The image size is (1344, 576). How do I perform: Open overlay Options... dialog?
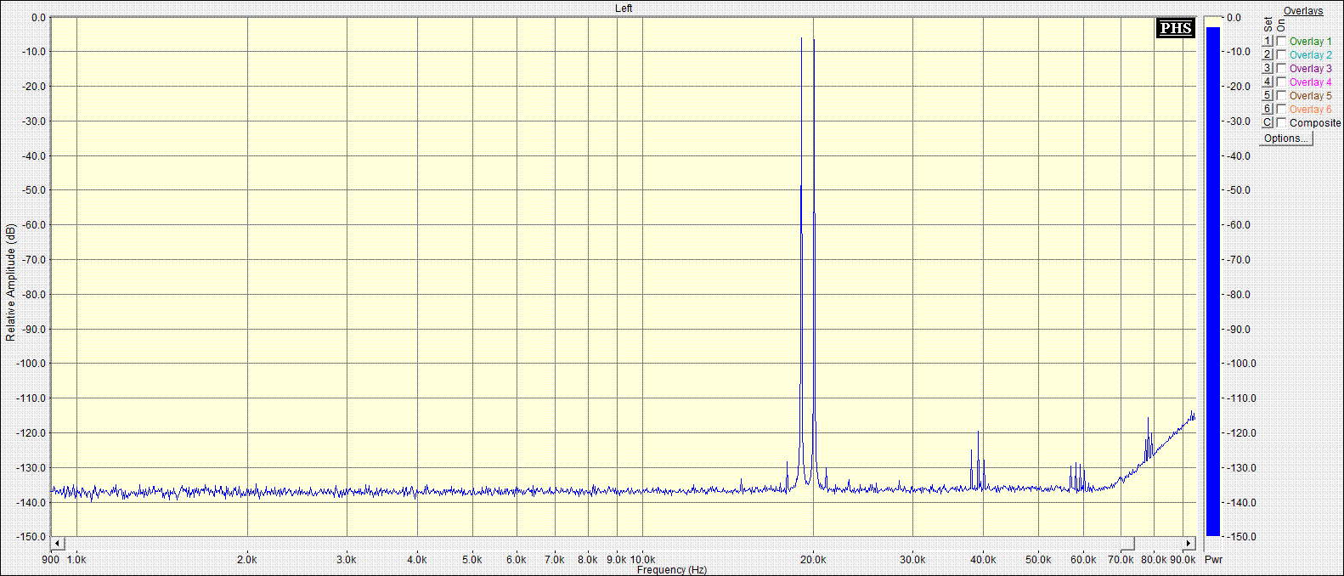1286,138
